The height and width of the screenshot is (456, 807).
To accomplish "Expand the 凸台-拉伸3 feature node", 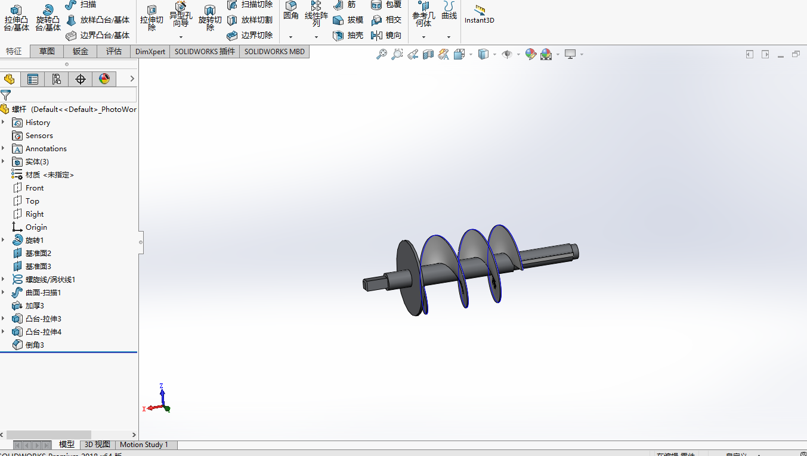I will (x=3, y=318).
